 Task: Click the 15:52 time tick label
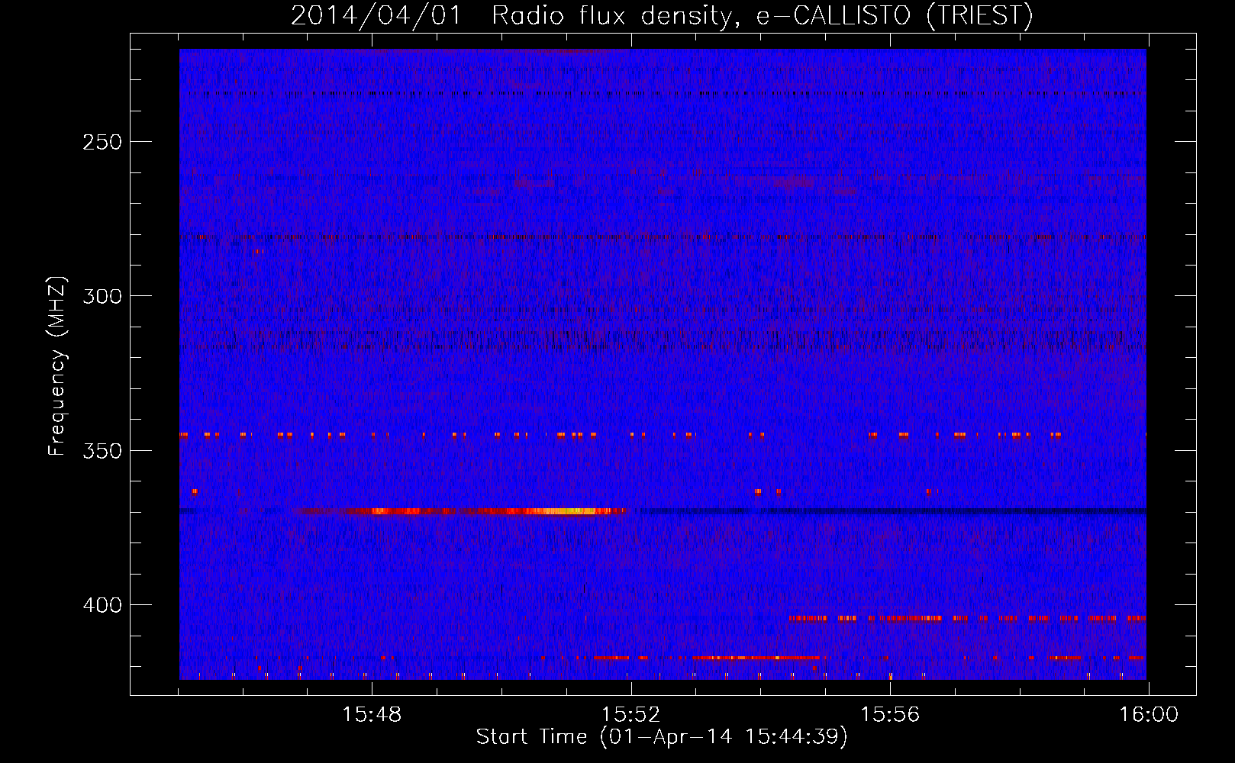click(x=630, y=715)
